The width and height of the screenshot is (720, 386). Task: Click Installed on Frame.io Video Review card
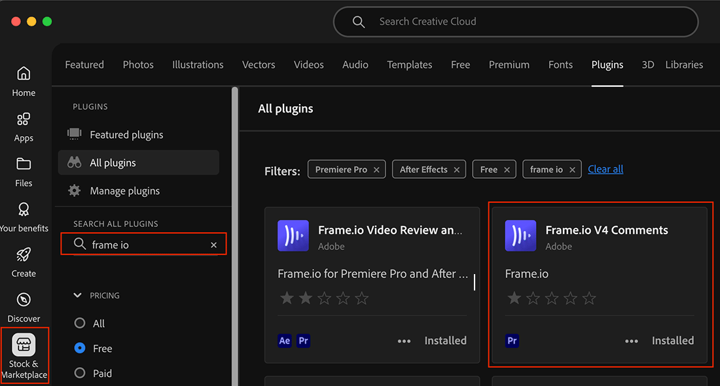click(x=445, y=341)
